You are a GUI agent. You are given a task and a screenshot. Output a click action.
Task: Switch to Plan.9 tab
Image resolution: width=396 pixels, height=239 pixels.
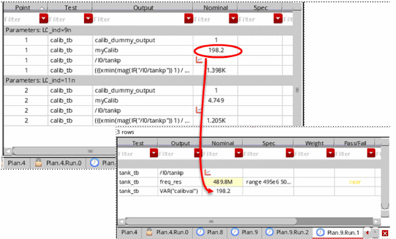click(244, 232)
